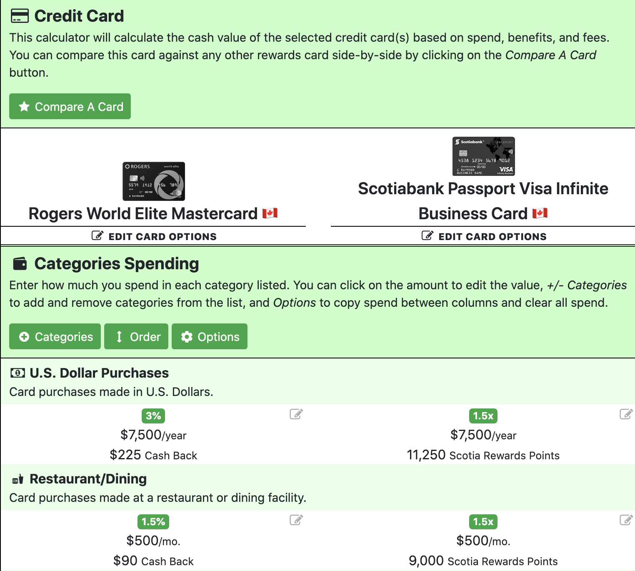
Task: Click the Rogers World Elite Mastercard title
Action: (x=143, y=213)
